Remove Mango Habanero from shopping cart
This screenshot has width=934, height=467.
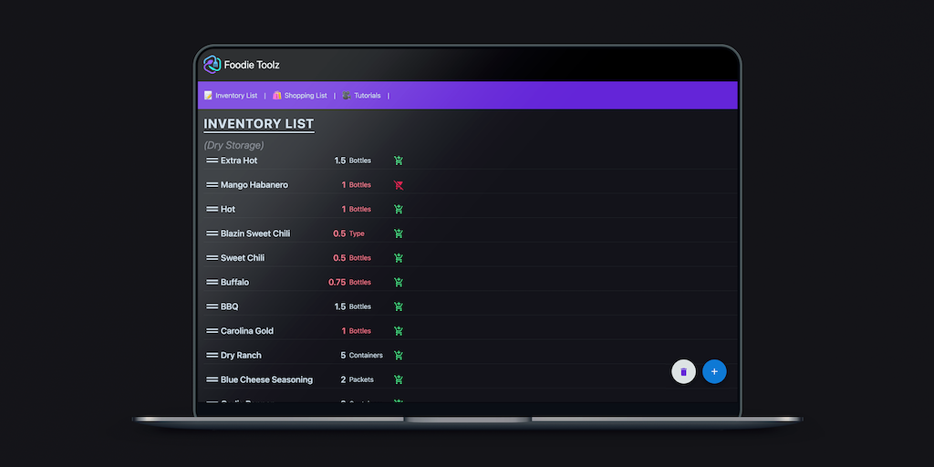[x=399, y=185]
